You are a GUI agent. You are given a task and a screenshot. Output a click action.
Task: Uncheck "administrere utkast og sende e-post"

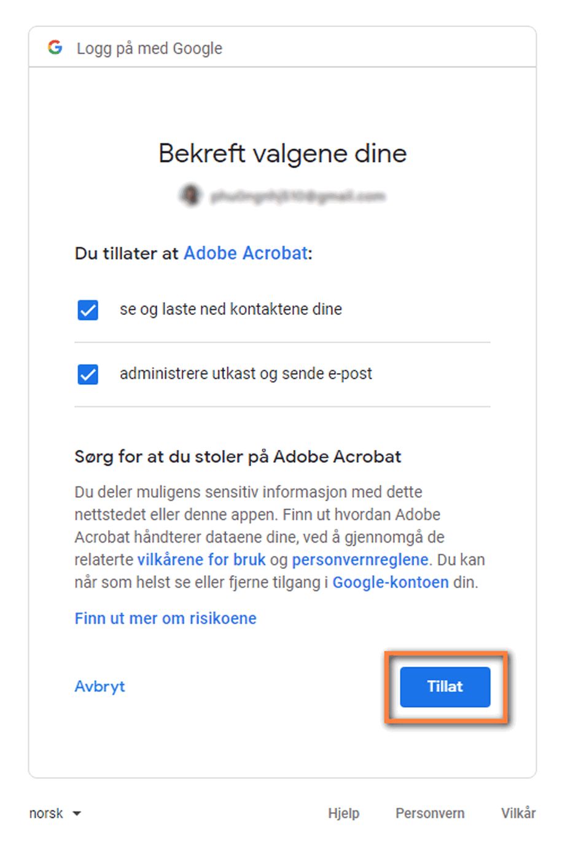click(x=87, y=374)
